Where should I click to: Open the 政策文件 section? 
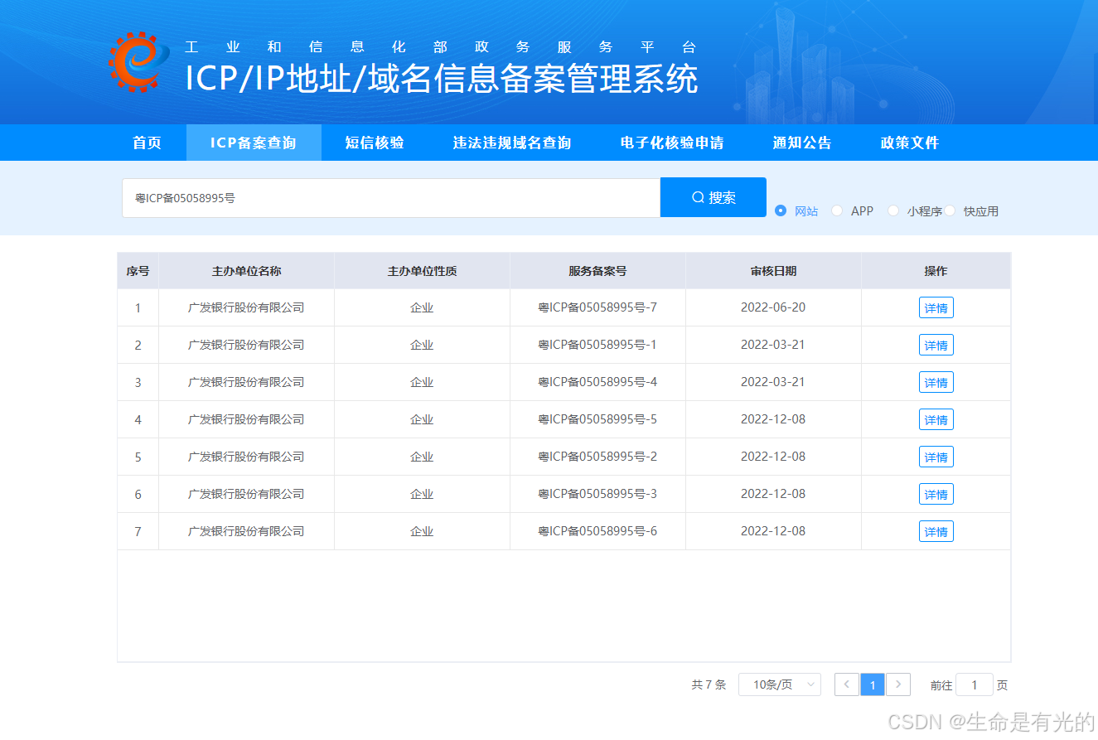(x=909, y=143)
